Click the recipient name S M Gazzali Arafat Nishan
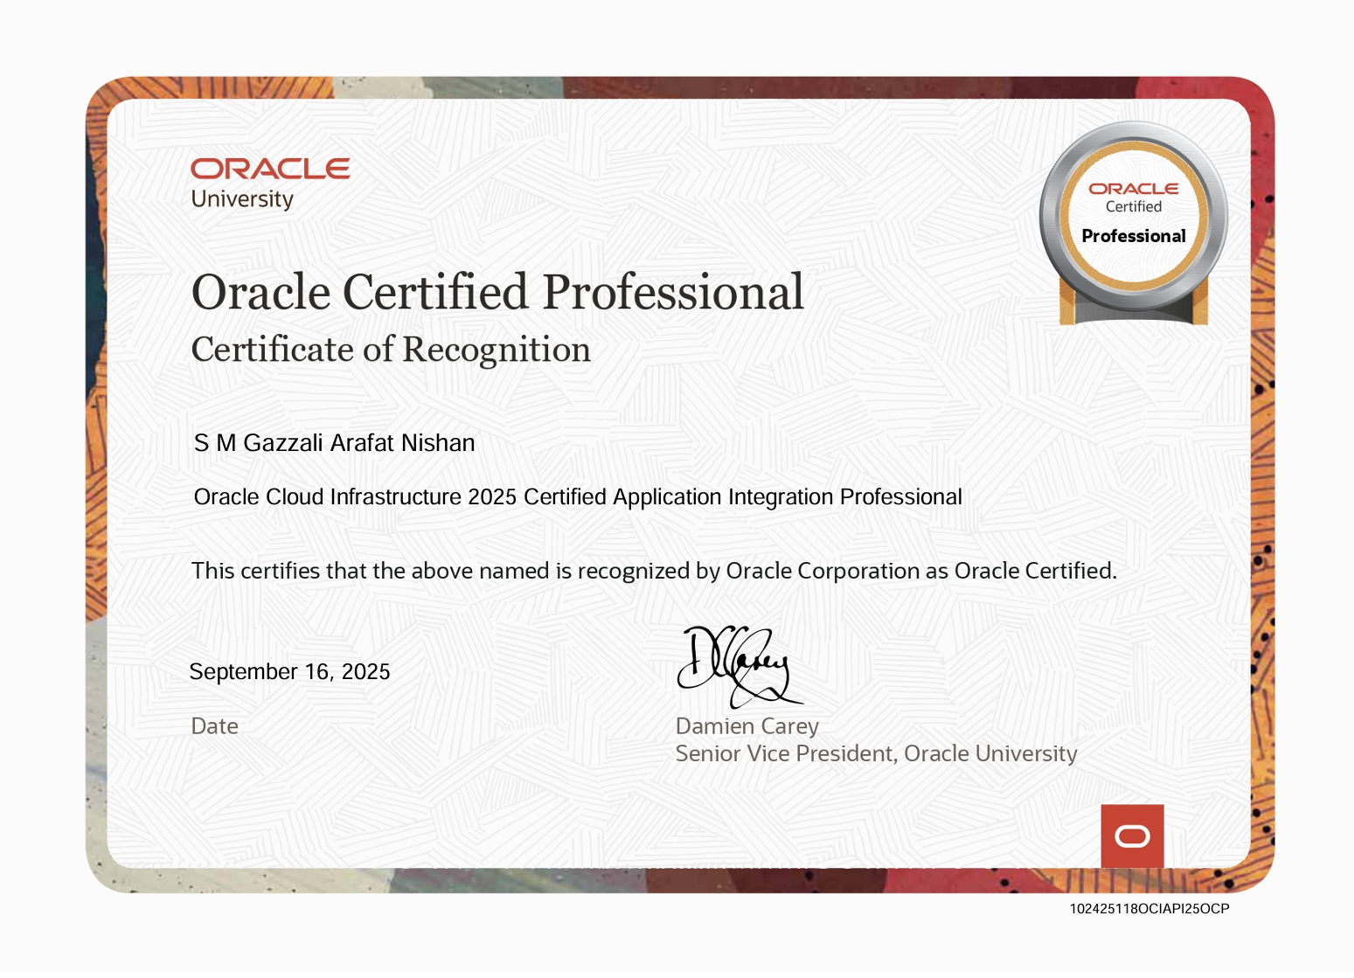Viewport: 1354px width, 978px height. pyautogui.click(x=334, y=443)
